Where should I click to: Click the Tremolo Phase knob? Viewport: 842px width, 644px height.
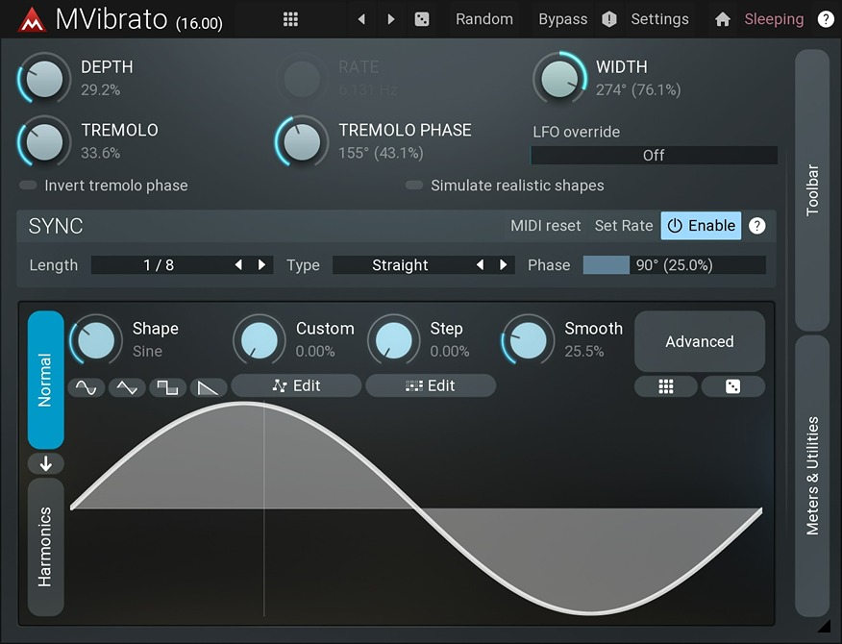point(304,142)
